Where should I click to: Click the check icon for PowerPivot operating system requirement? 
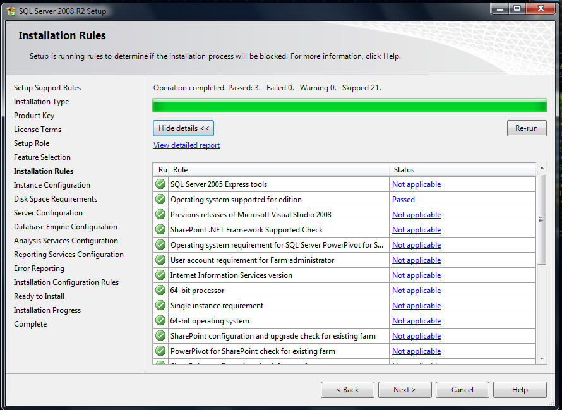(x=160, y=244)
